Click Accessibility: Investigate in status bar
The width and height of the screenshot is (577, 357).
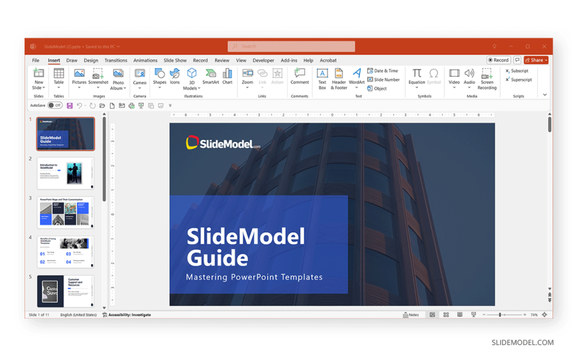[127, 315]
